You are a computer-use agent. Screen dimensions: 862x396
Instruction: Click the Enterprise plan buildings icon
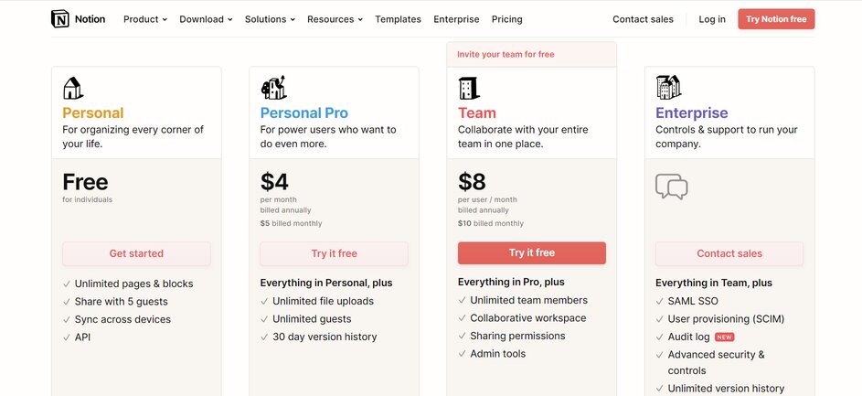[x=668, y=88]
